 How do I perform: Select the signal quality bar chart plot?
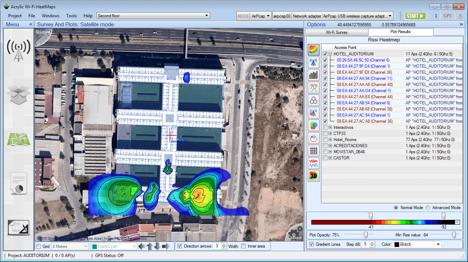click(x=313, y=75)
